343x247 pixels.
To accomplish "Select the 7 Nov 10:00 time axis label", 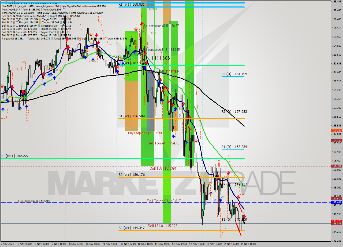I will 59,244.
